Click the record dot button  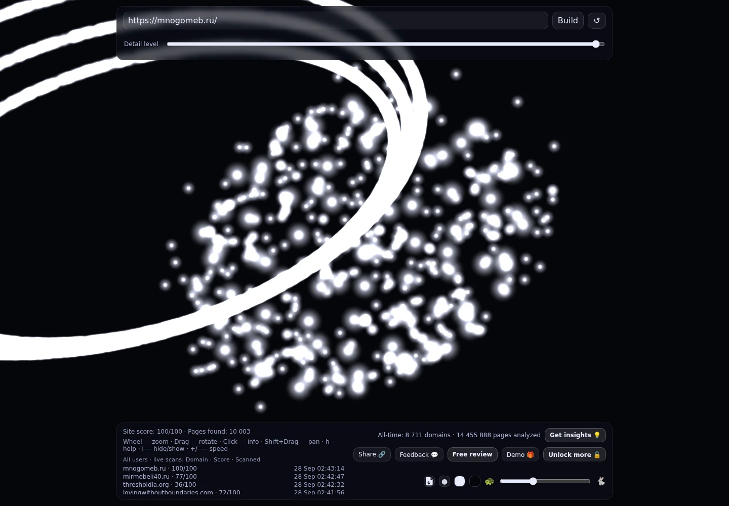(x=444, y=481)
